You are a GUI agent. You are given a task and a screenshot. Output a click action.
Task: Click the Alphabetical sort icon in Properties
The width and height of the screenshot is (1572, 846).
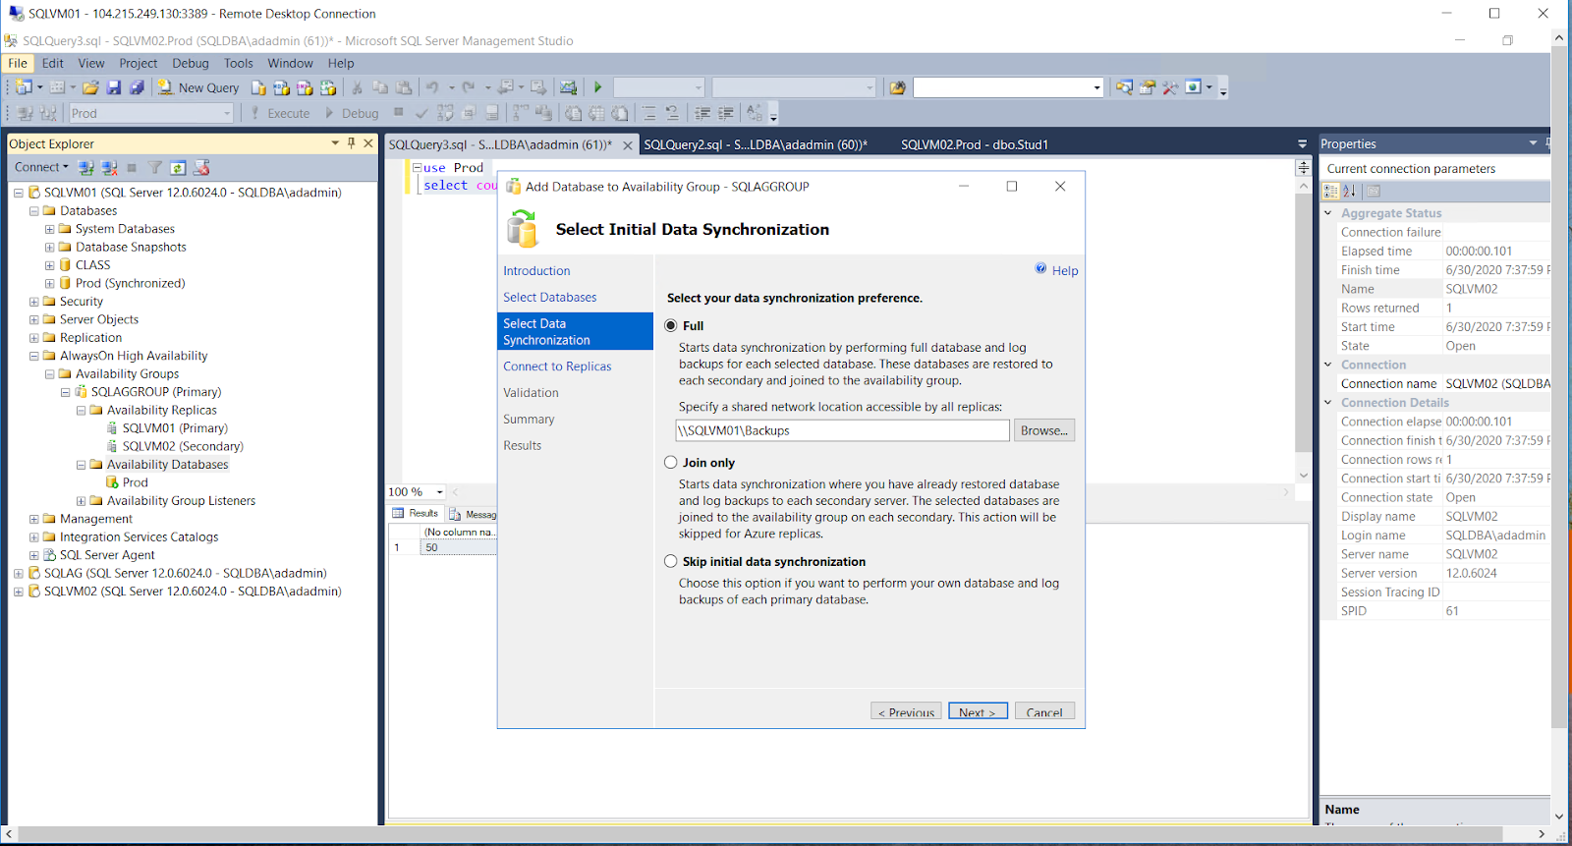tap(1350, 191)
